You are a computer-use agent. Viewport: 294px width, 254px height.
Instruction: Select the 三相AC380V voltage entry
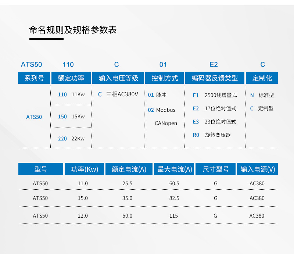tap(118, 94)
